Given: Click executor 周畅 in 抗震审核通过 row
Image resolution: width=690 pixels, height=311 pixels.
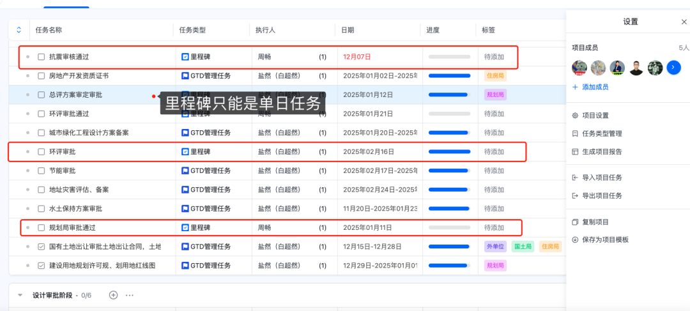Looking at the screenshot, I should (x=264, y=57).
